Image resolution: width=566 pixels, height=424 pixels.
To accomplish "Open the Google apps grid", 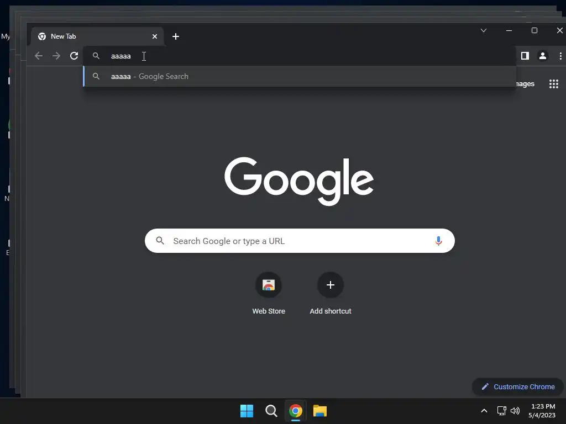I will (x=554, y=84).
